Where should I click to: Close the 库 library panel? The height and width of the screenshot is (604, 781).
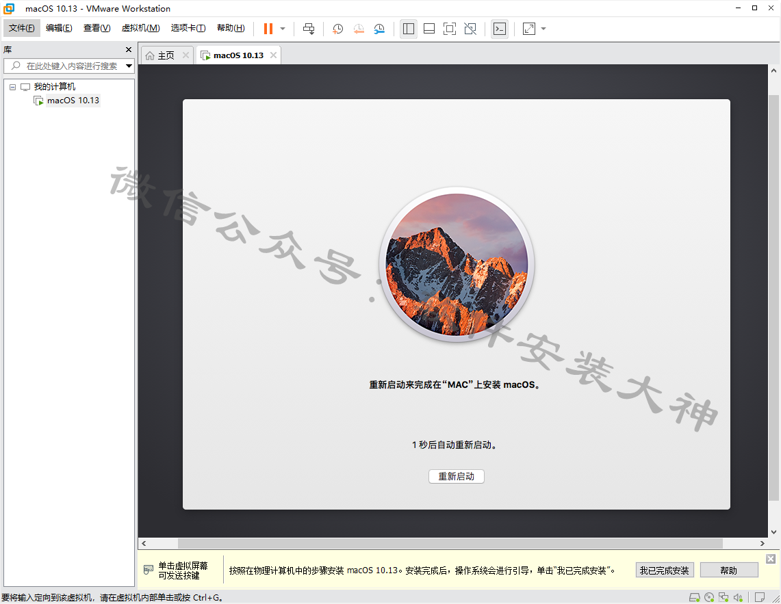(129, 50)
